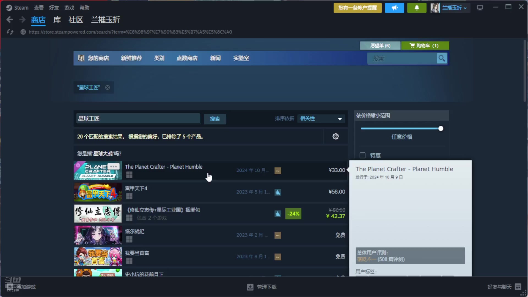
Task: Switch to Big Picture display icon
Action: (480, 8)
